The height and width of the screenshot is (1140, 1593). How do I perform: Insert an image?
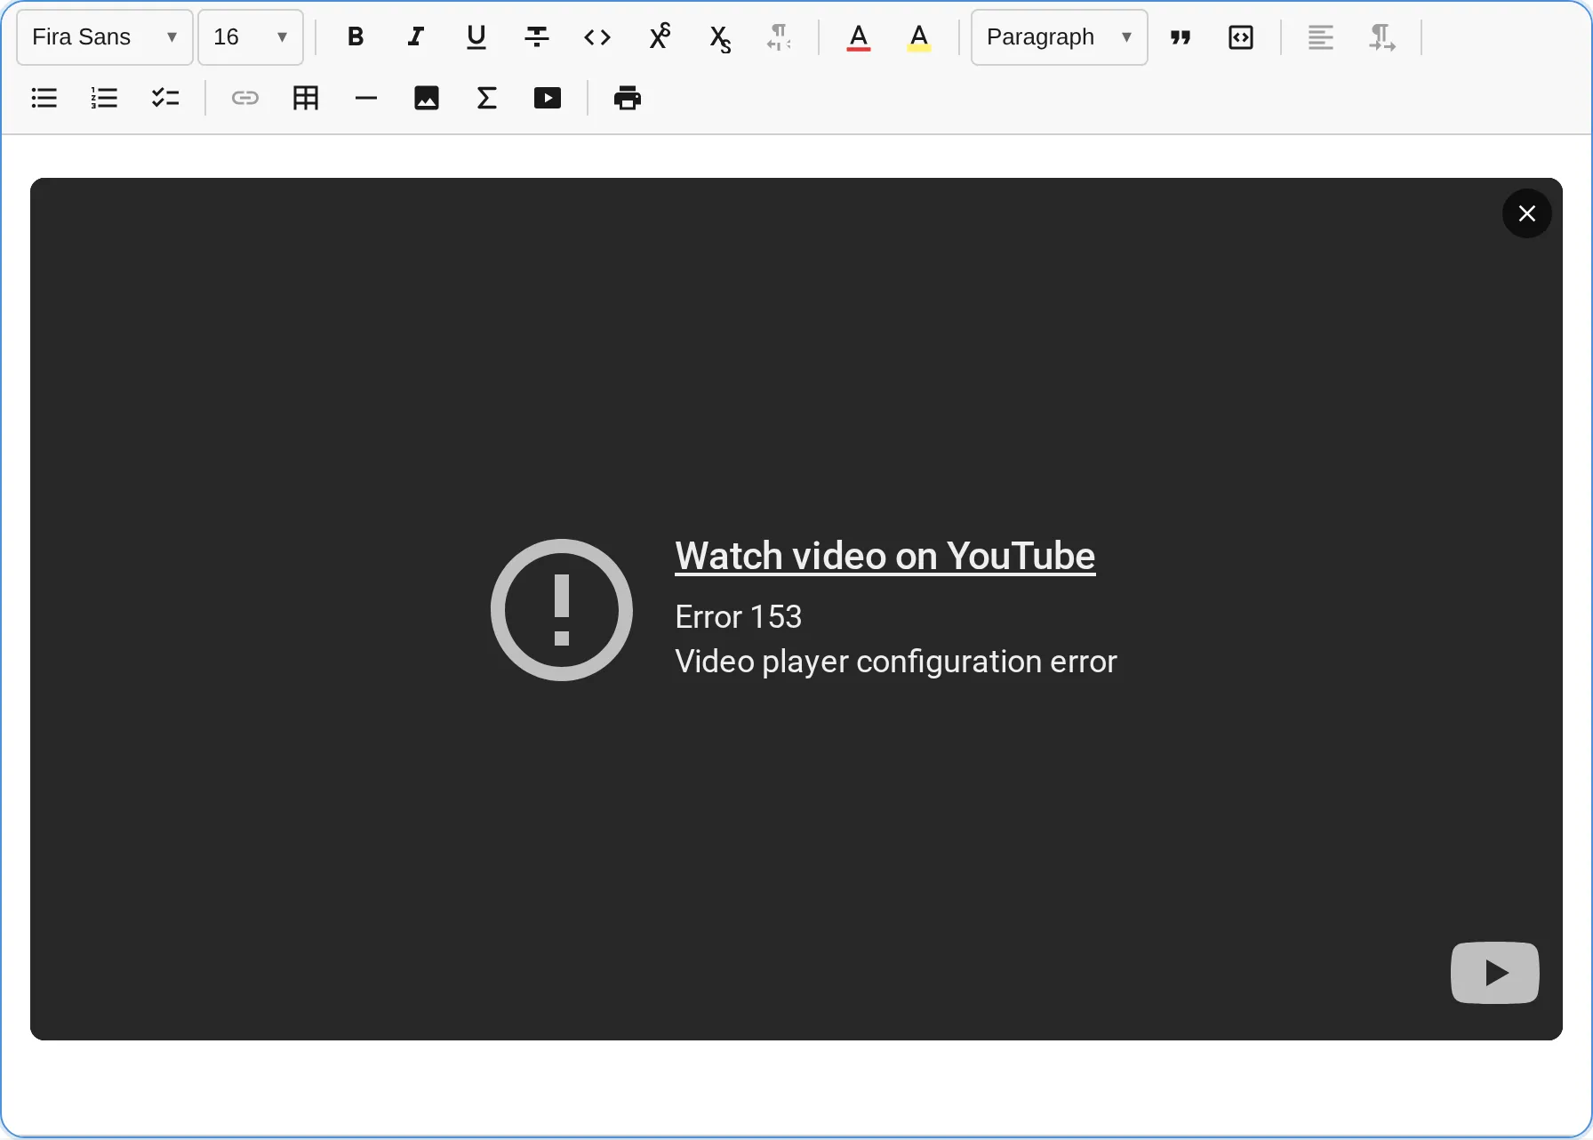[x=427, y=98]
